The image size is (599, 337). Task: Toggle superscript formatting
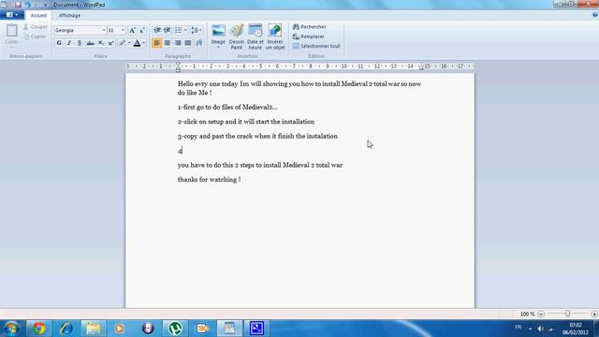coord(110,43)
